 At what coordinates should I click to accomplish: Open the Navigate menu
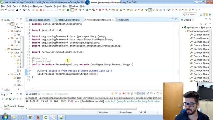[38, 6]
